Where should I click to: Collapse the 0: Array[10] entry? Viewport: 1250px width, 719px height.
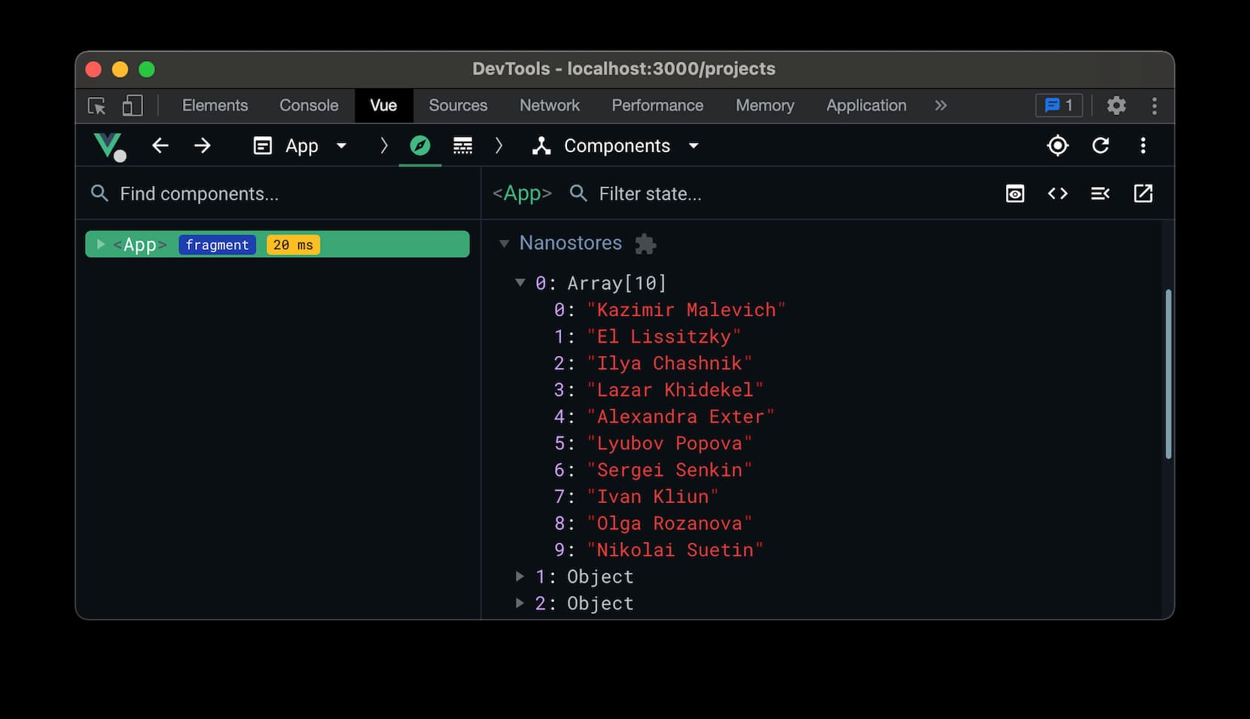click(x=520, y=282)
